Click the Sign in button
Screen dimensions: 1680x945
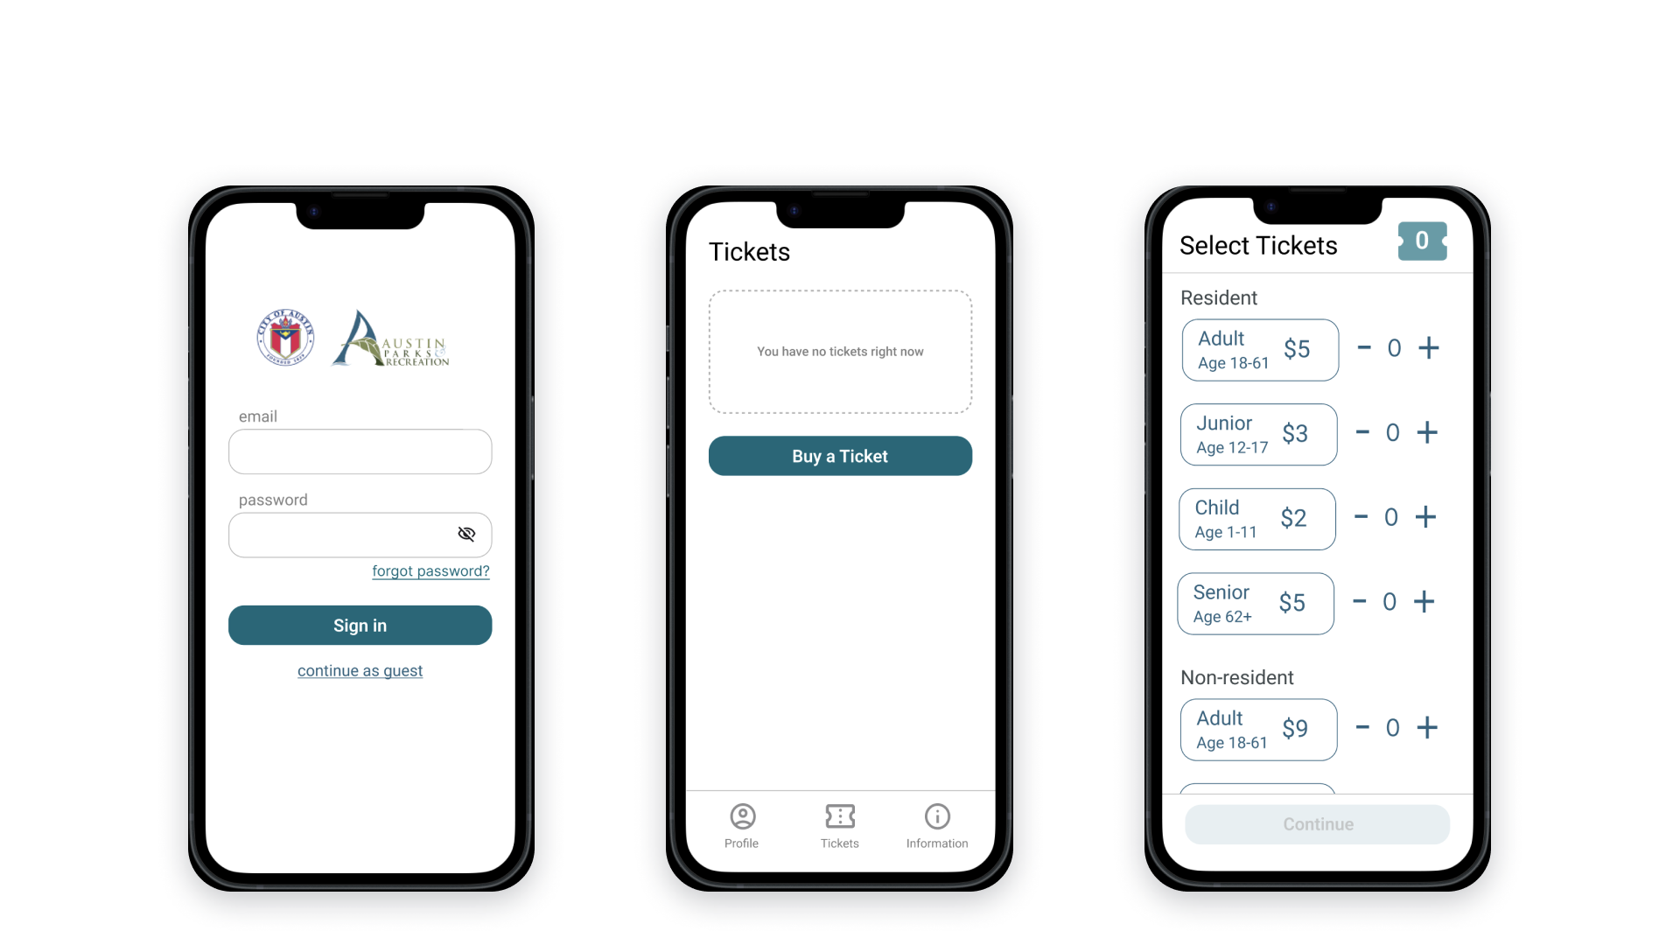[360, 624]
